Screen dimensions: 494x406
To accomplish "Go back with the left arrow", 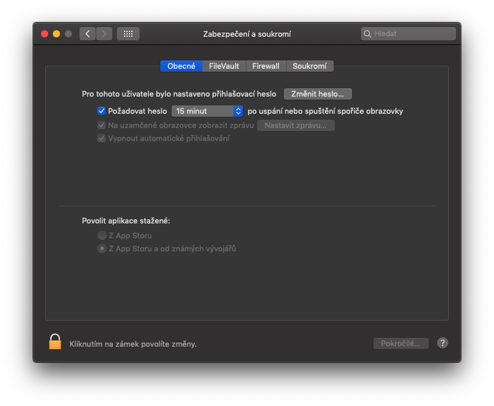I will pos(88,34).
